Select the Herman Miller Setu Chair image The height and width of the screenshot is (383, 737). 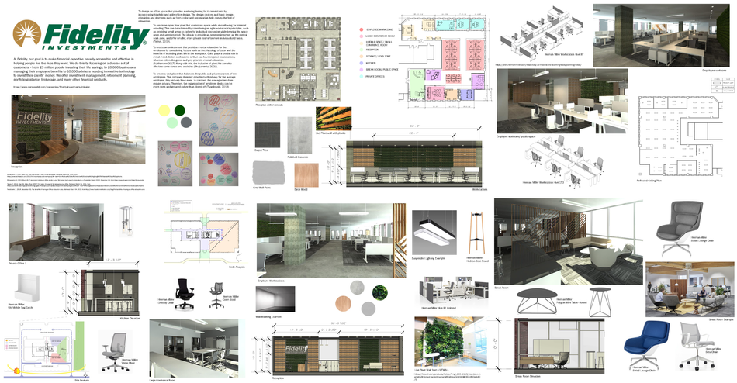pyautogui.click(x=696, y=344)
